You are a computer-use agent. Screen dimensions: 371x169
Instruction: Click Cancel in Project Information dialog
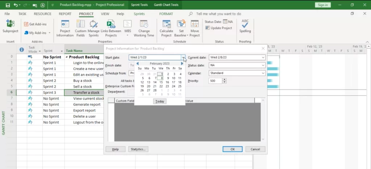tap(255, 149)
